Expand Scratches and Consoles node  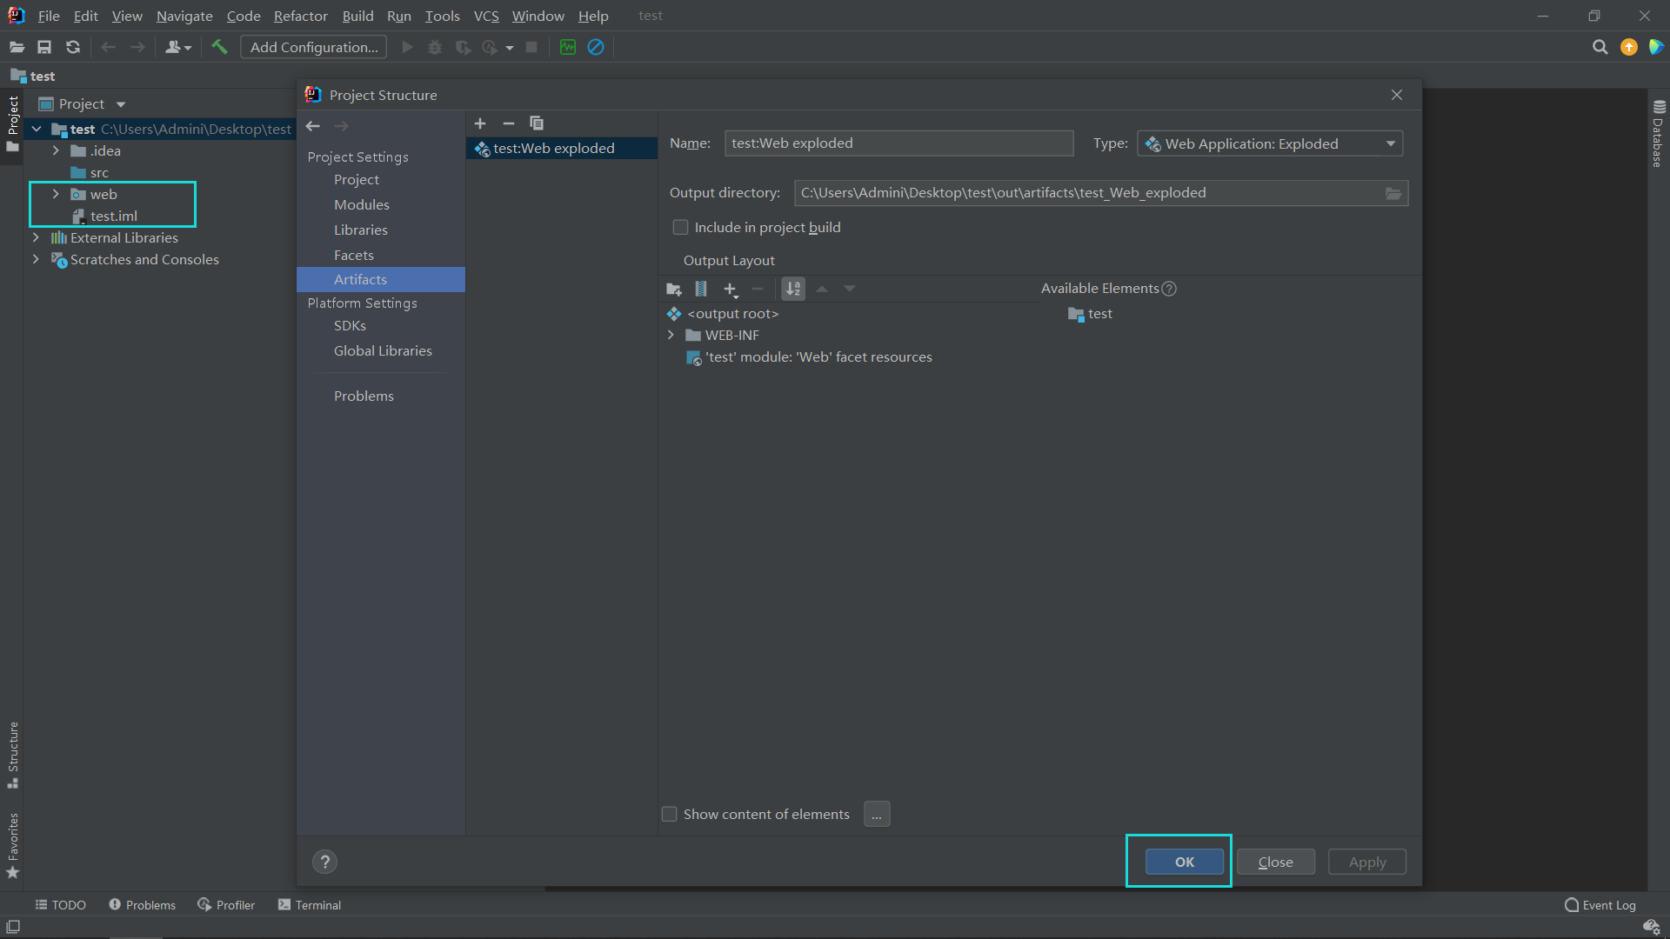point(36,259)
